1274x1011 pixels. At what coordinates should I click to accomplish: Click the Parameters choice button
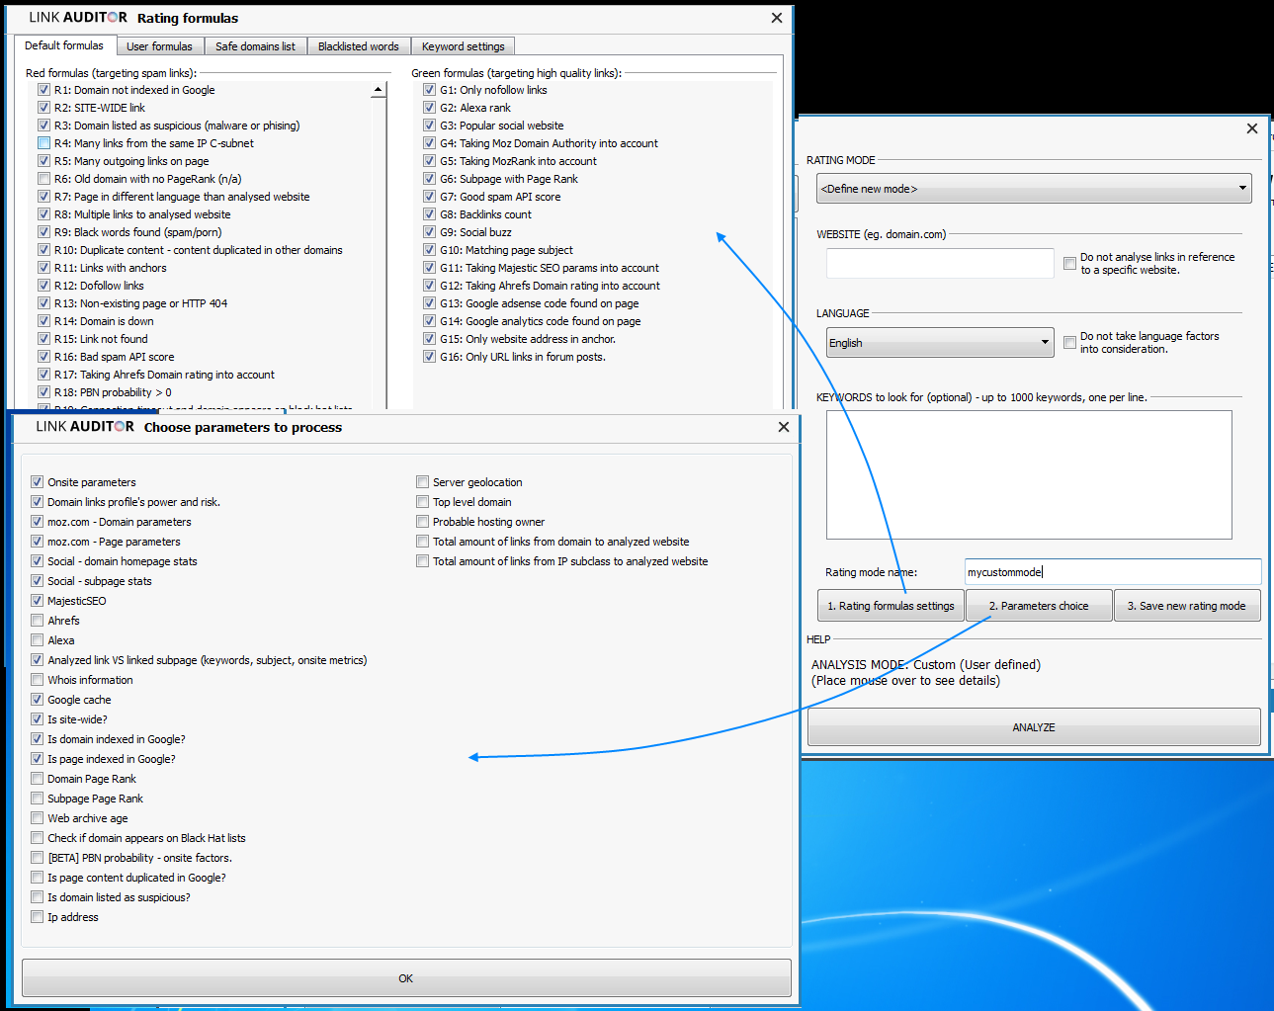click(1039, 606)
